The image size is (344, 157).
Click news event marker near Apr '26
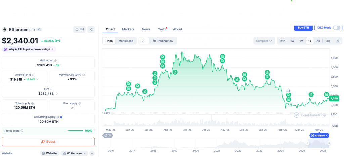point(327,94)
